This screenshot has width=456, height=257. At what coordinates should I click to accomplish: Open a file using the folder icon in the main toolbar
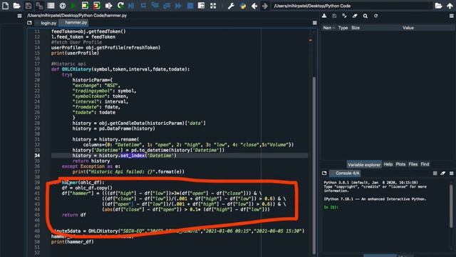(16, 6)
